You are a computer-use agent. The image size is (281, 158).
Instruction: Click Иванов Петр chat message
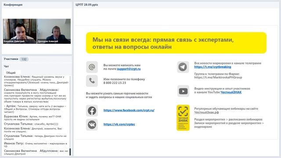pos(36,145)
